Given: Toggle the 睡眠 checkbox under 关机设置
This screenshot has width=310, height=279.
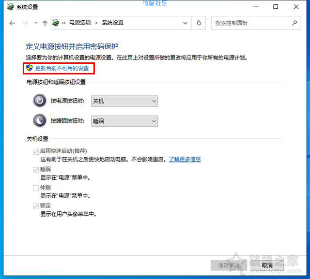Looking at the screenshot, I should click(36, 170).
